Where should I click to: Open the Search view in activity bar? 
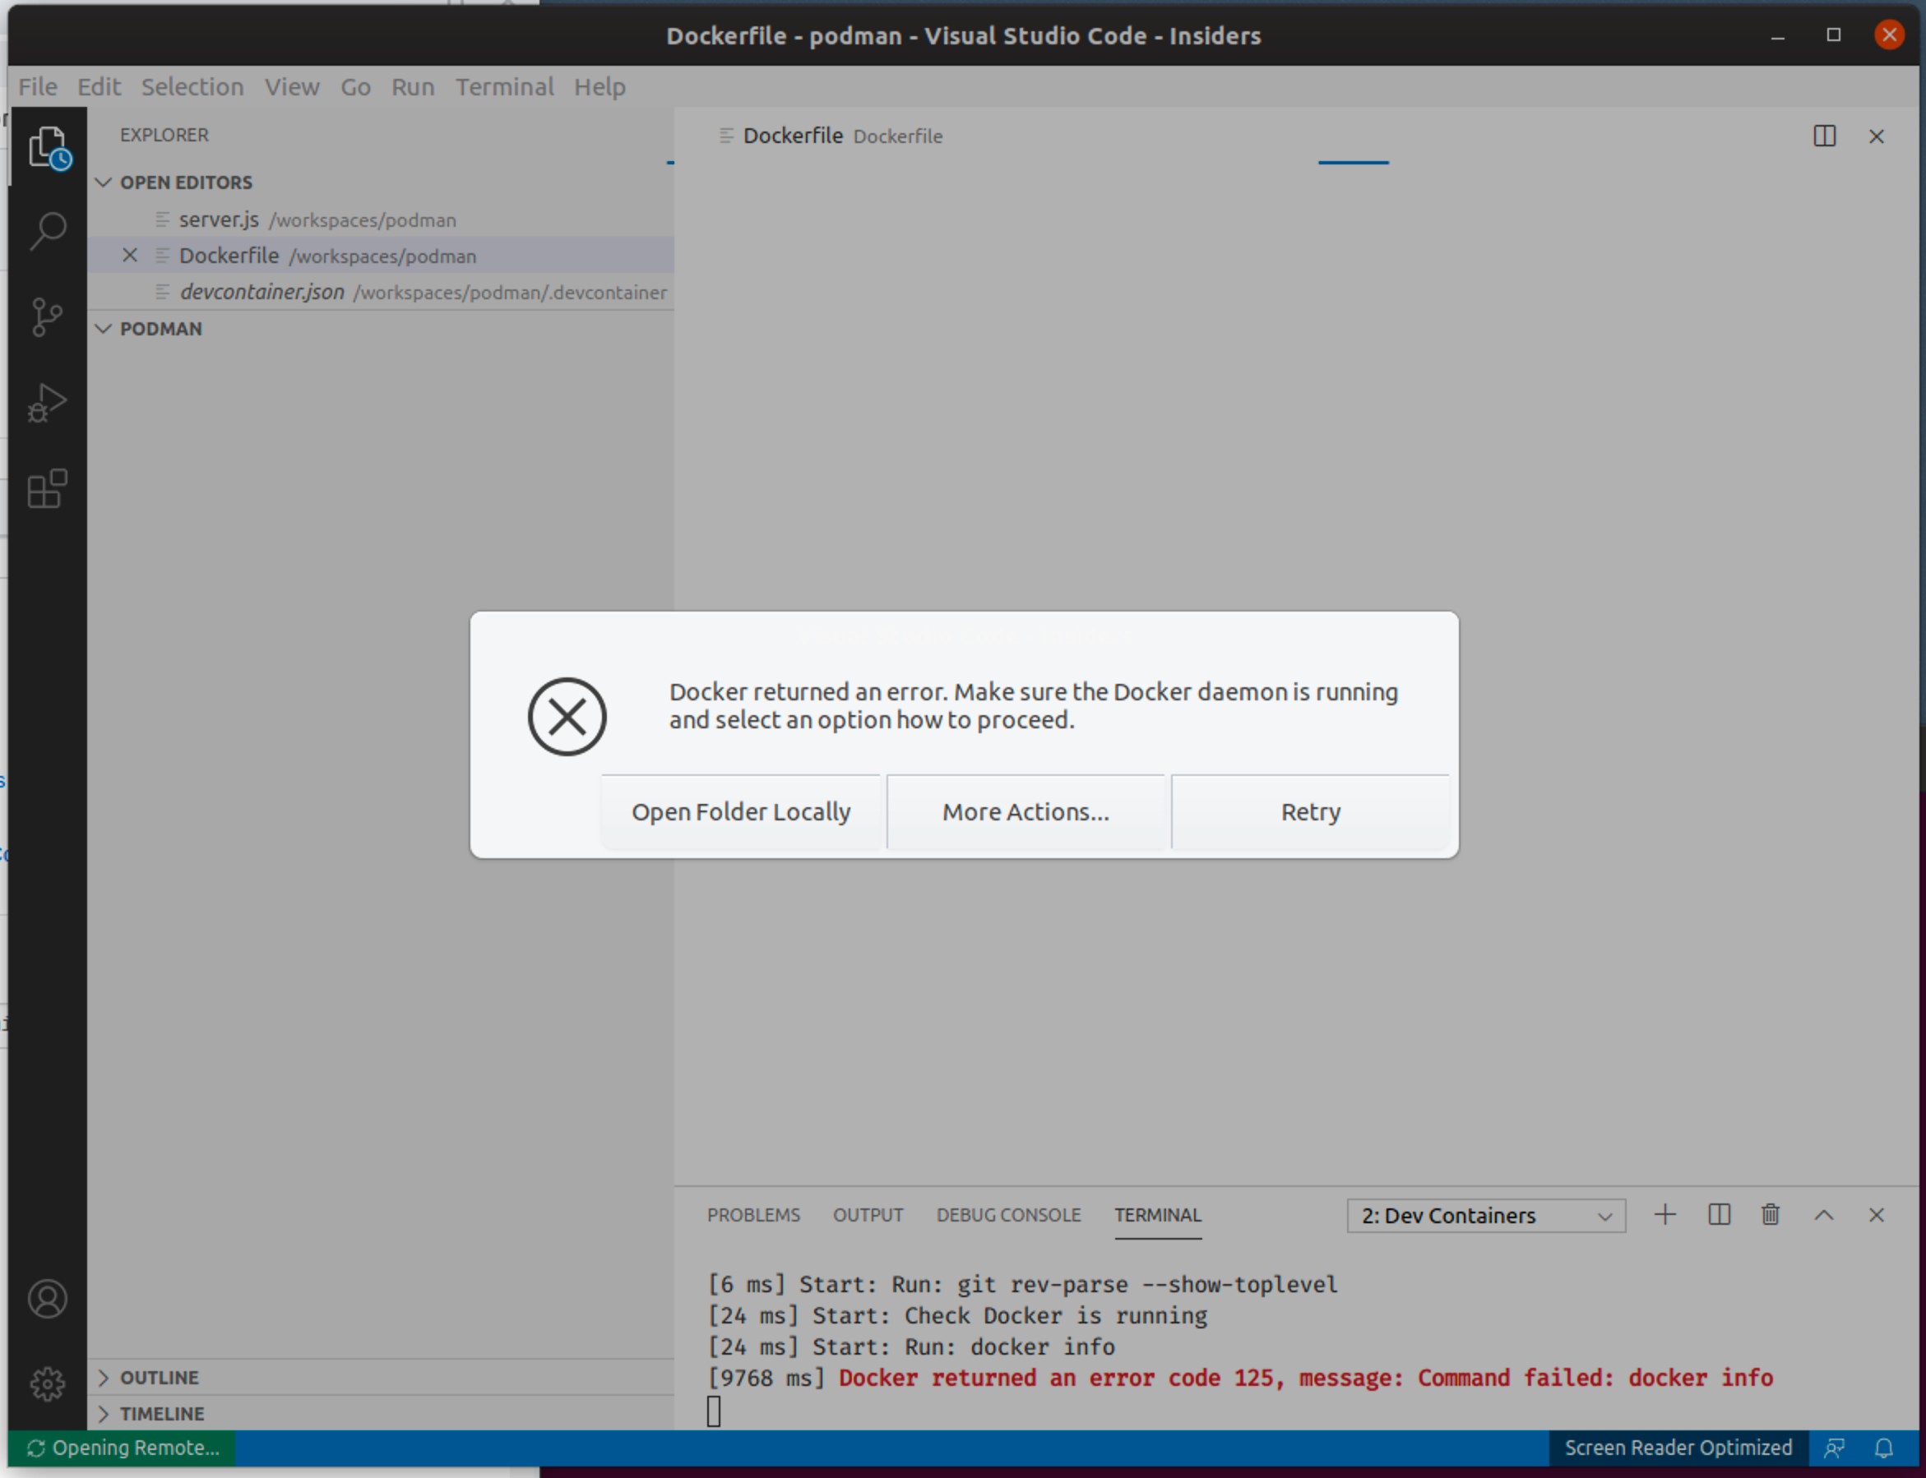48,231
